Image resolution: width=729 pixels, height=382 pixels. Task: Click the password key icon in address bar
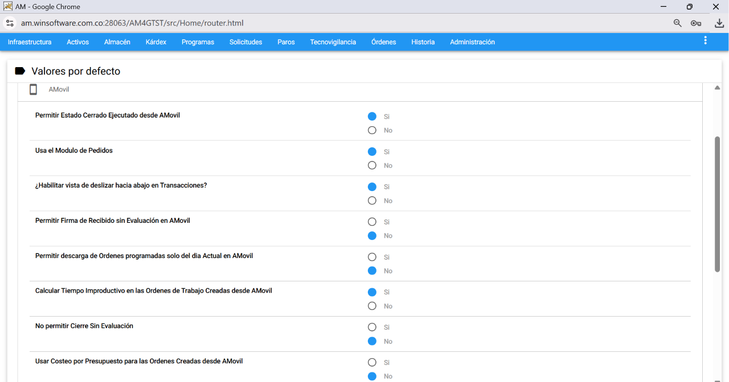click(695, 23)
